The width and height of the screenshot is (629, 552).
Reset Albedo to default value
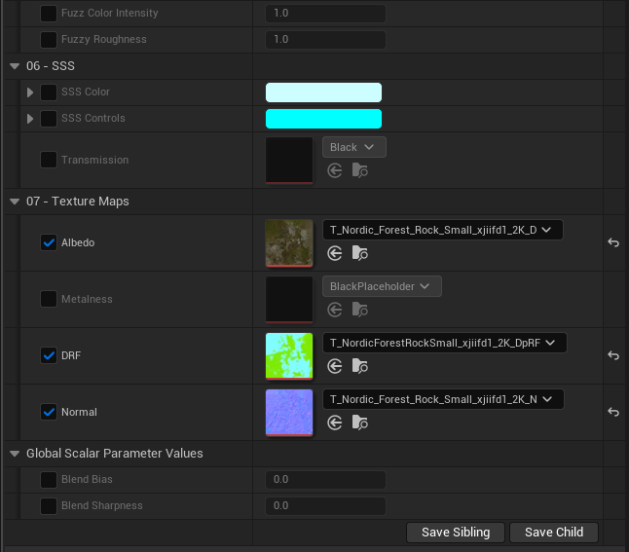click(x=613, y=242)
